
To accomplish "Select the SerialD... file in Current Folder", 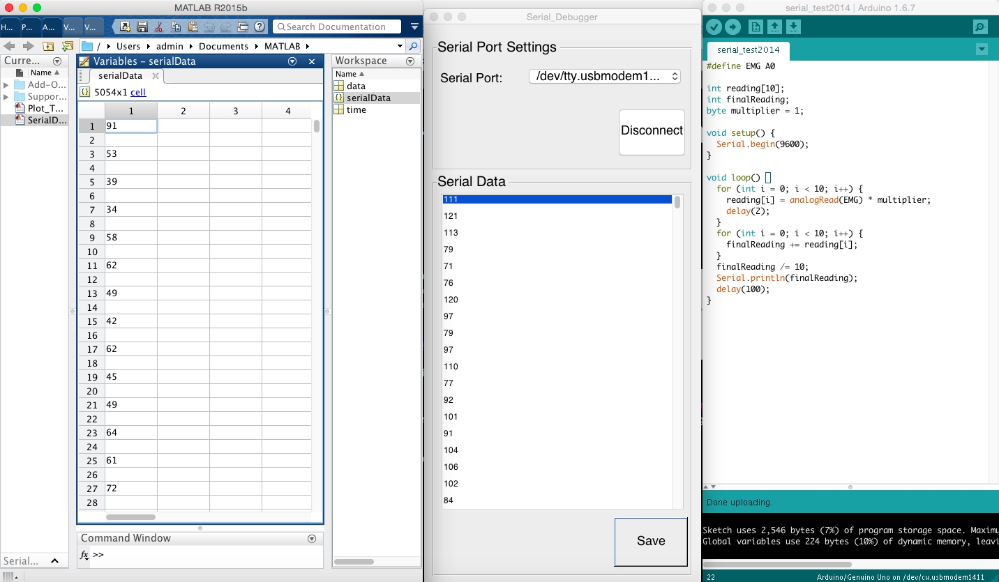I will (x=40, y=120).
